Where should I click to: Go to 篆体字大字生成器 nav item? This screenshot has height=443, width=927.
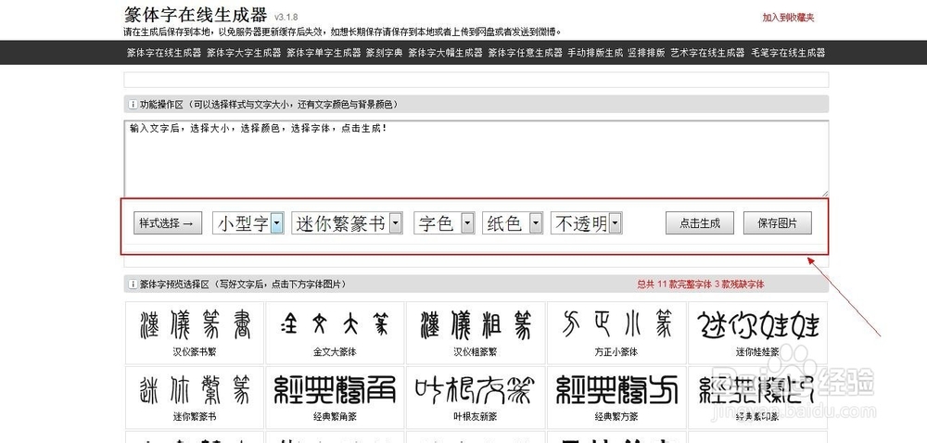244,53
